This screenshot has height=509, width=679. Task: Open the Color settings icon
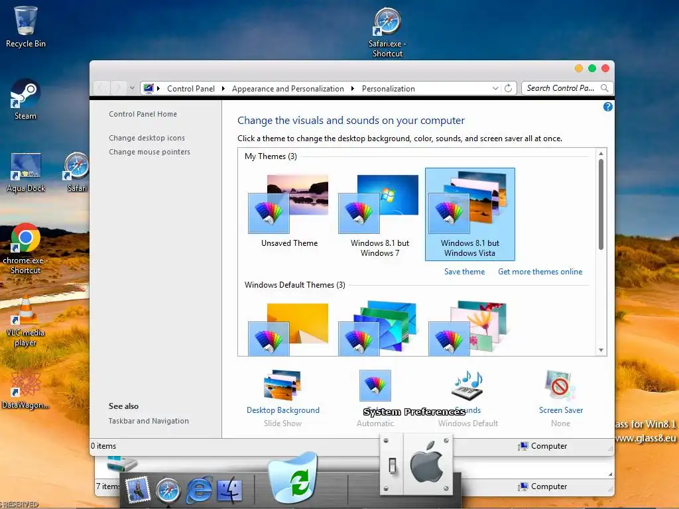click(x=375, y=385)
